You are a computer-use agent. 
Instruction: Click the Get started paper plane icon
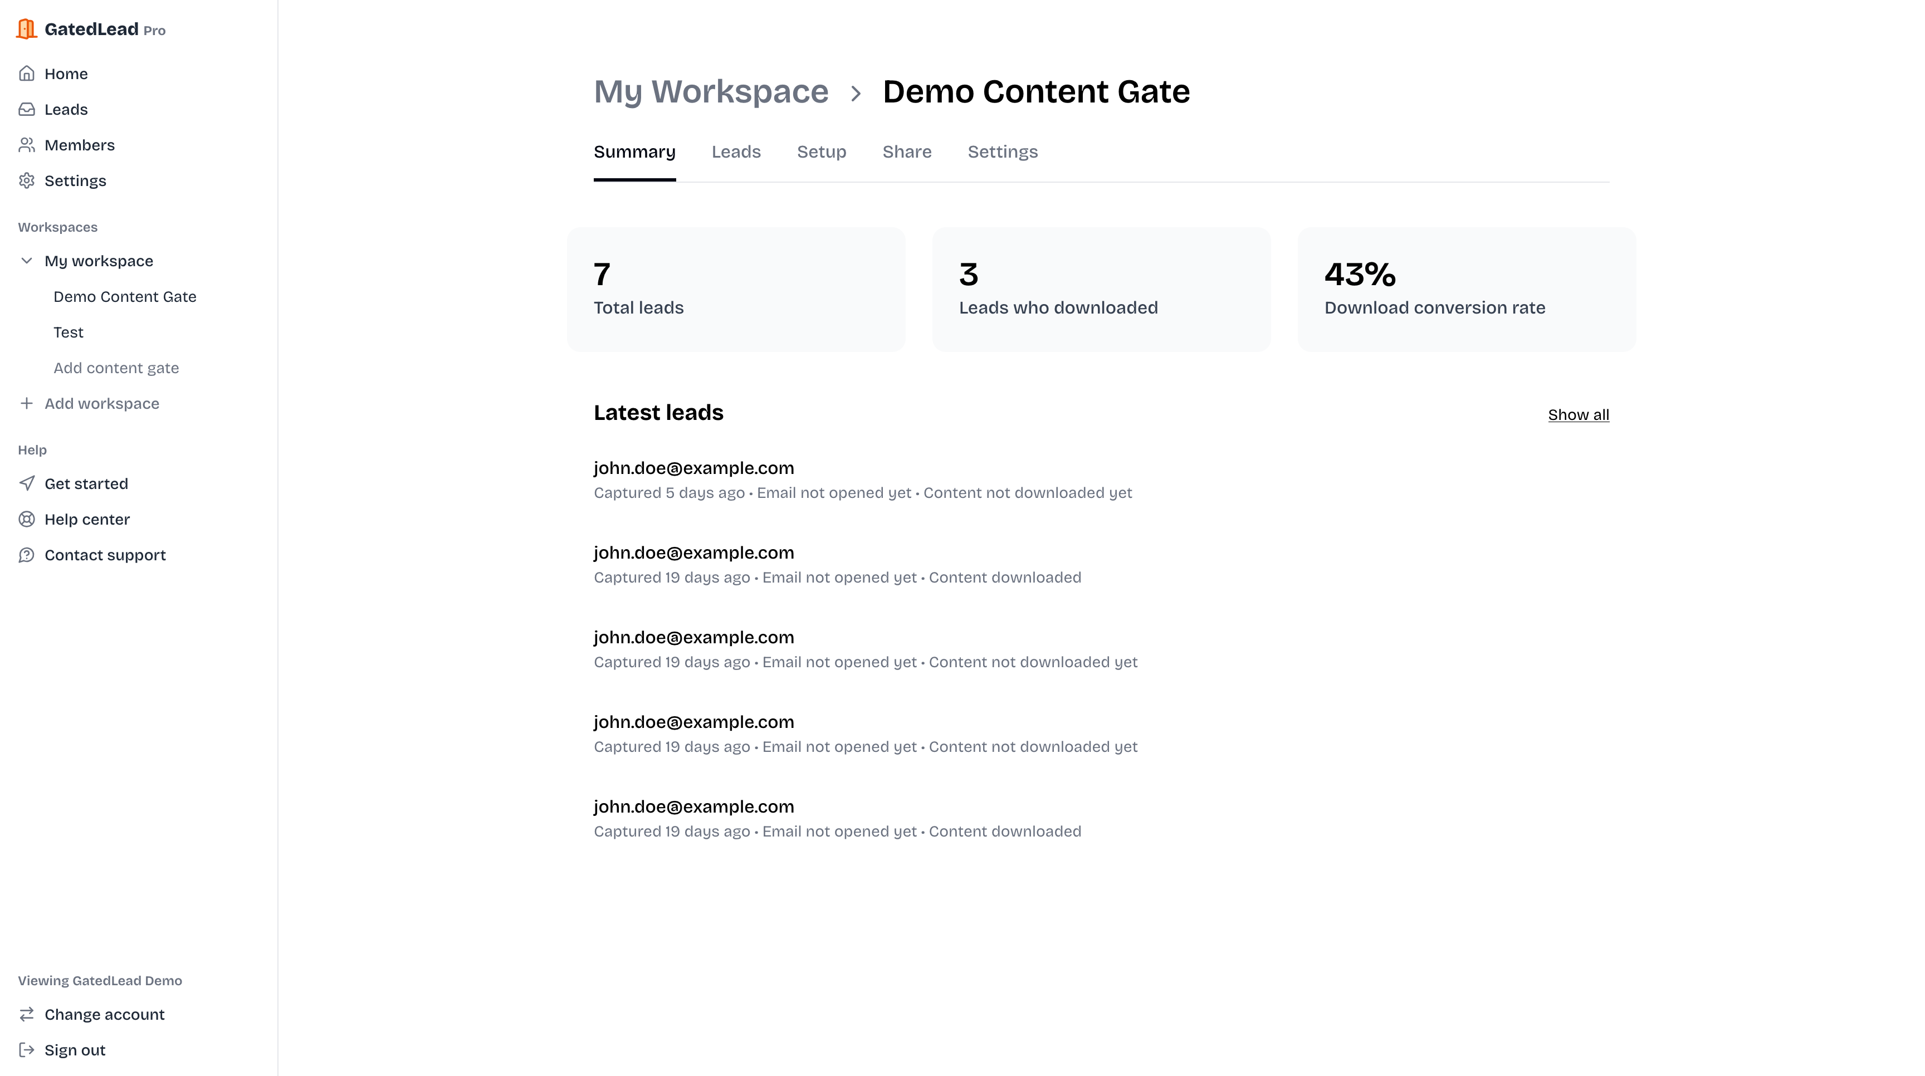[x=27, y=483]
